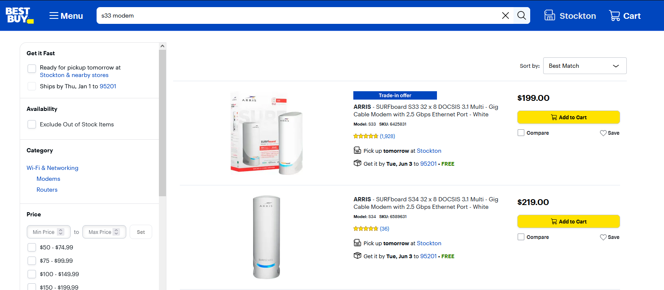Click the magnifying glass search icon
The height and width of the screenshot is (290, 664).
click(x=521, y=15)
